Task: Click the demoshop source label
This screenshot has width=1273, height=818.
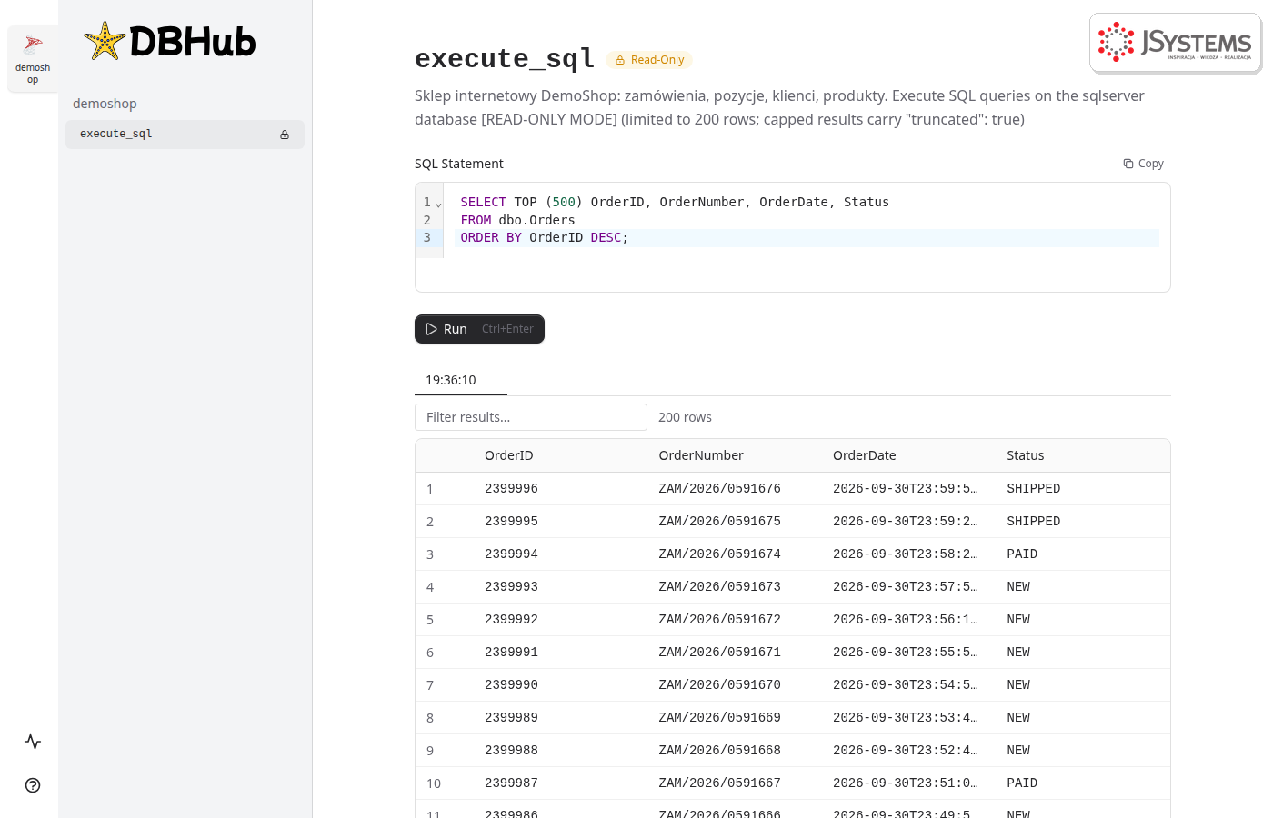Action: pos(105,104)
